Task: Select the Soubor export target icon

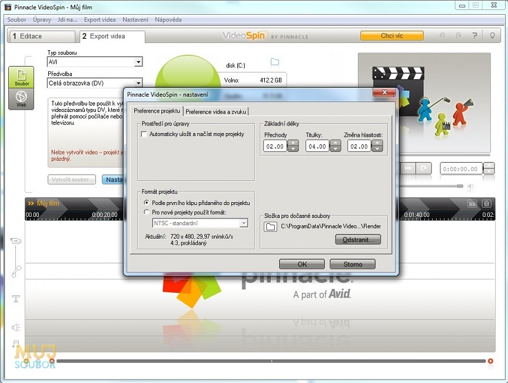Action: (21, 77)
